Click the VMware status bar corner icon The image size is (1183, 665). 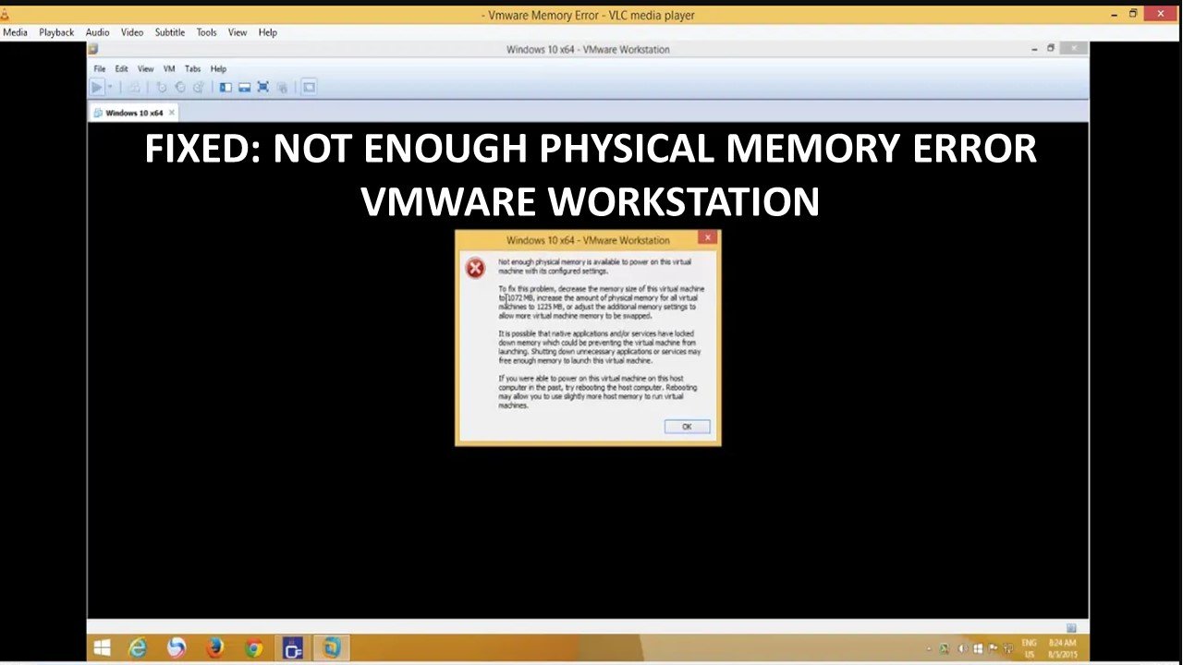(1072, 628)
